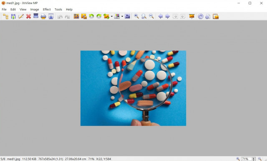Rotate the image left
Image resolution: width=267 pixels, height=161 pixels.
tap(91, 16)
